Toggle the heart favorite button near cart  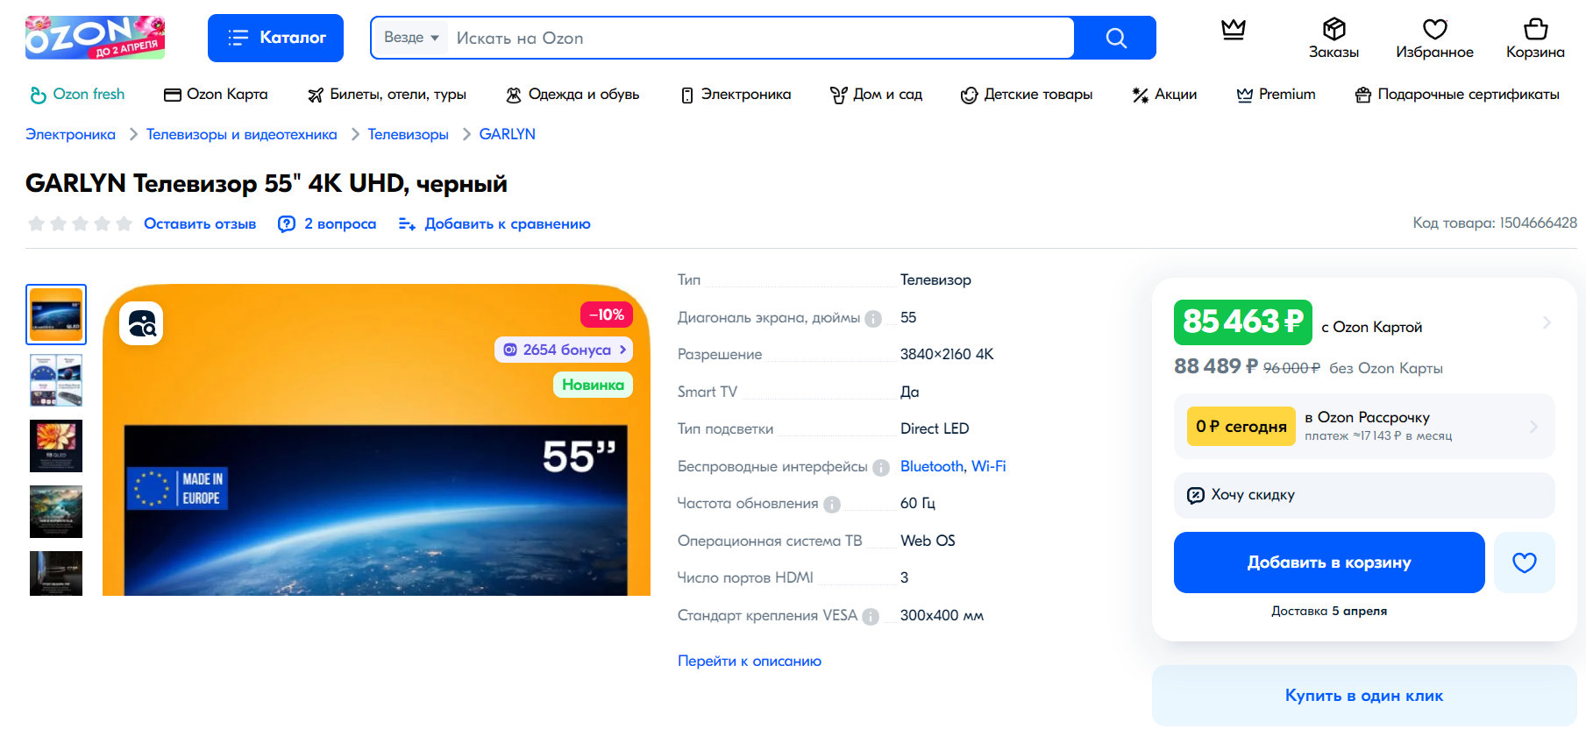(1524, 563)
